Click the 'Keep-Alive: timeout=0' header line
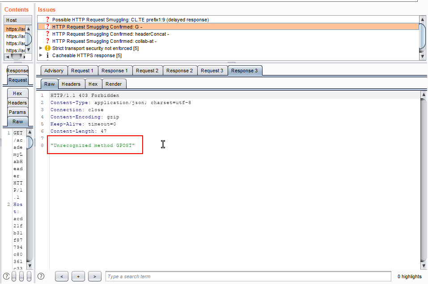The width and height of the screenshot is (428, 284). 83,124
